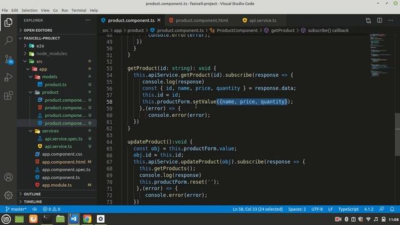Image resolution: width=400 pixels, height=225 pixels.
Task: Click subscribe() callback breadcrumb item
Action: [x=328, y=31]
